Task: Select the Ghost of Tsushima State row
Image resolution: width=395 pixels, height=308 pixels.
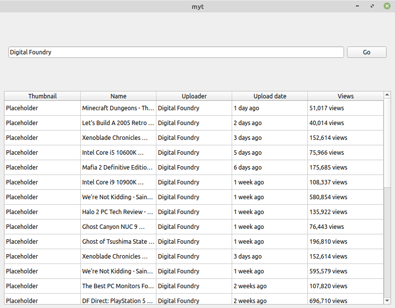Action: click(194, 242)
